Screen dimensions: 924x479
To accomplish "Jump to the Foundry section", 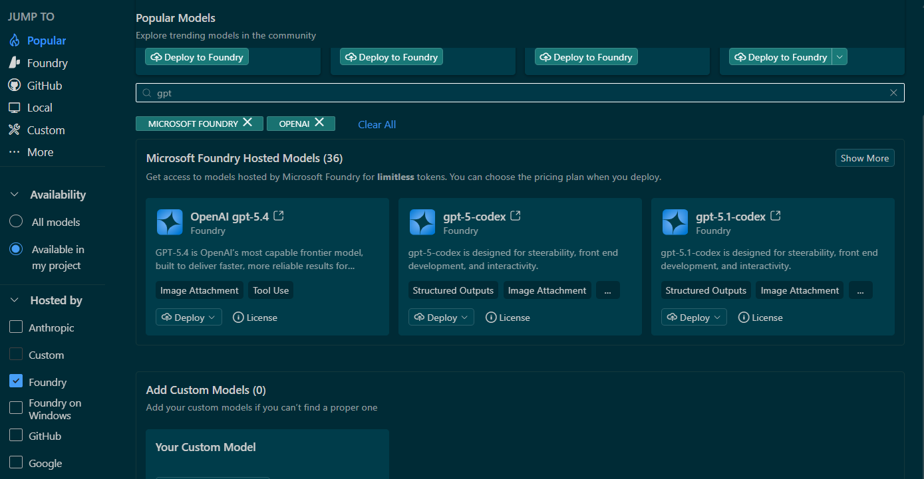I will tap(47, 63).
